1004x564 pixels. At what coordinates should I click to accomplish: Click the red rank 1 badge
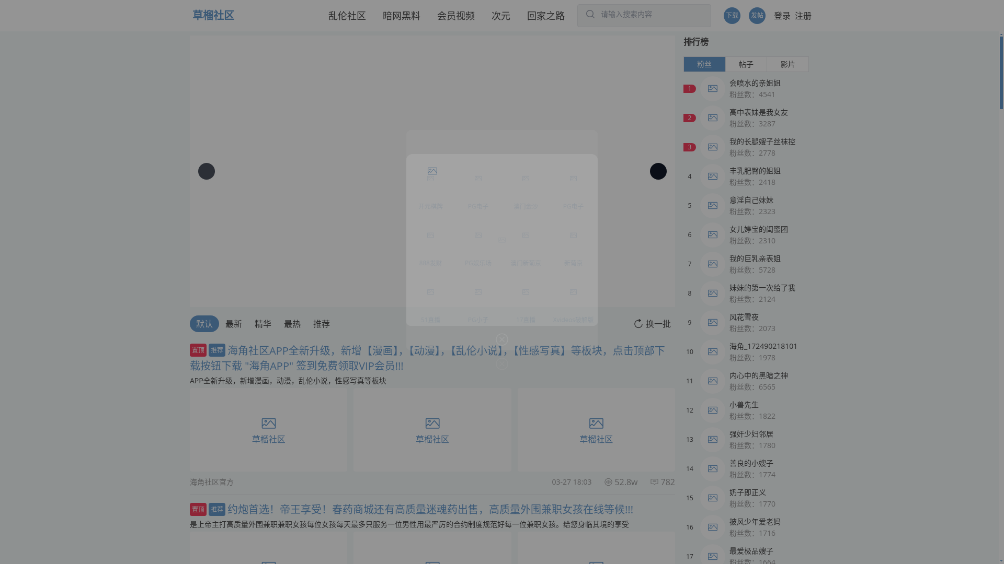(690, 89)
